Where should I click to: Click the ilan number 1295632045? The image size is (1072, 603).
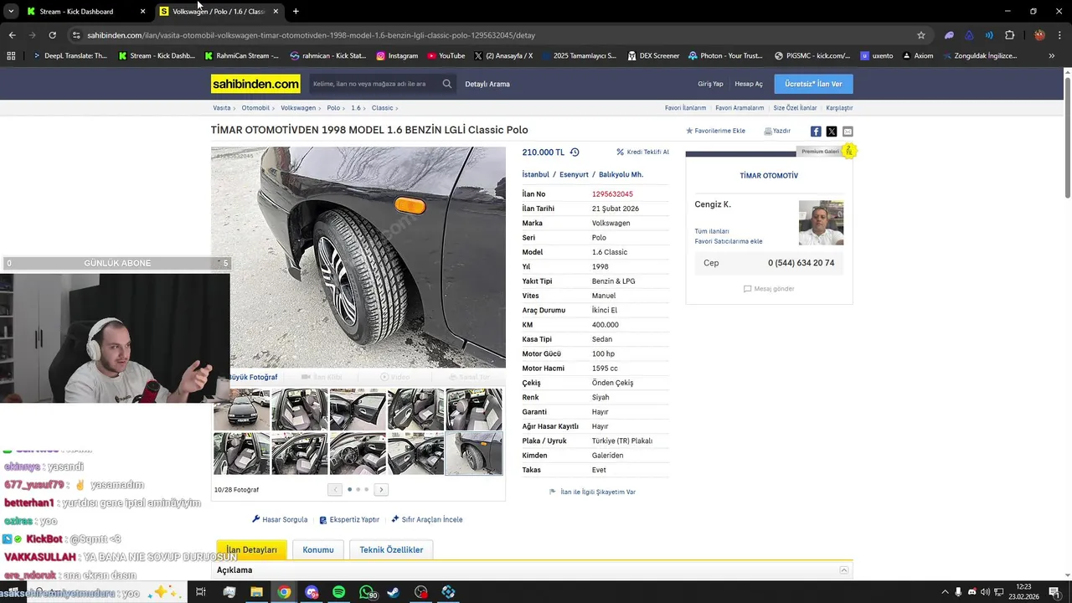[x=612, y=194]
